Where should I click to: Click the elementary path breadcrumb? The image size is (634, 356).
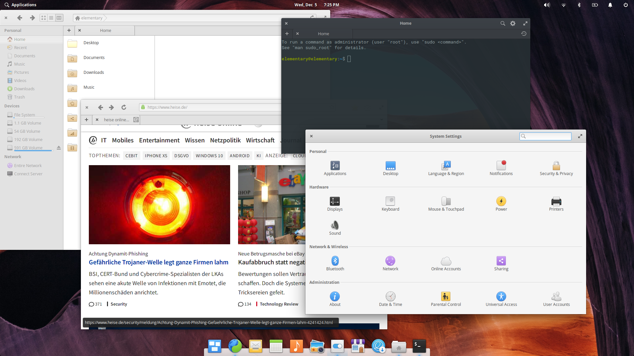click(x=89, y=18)
